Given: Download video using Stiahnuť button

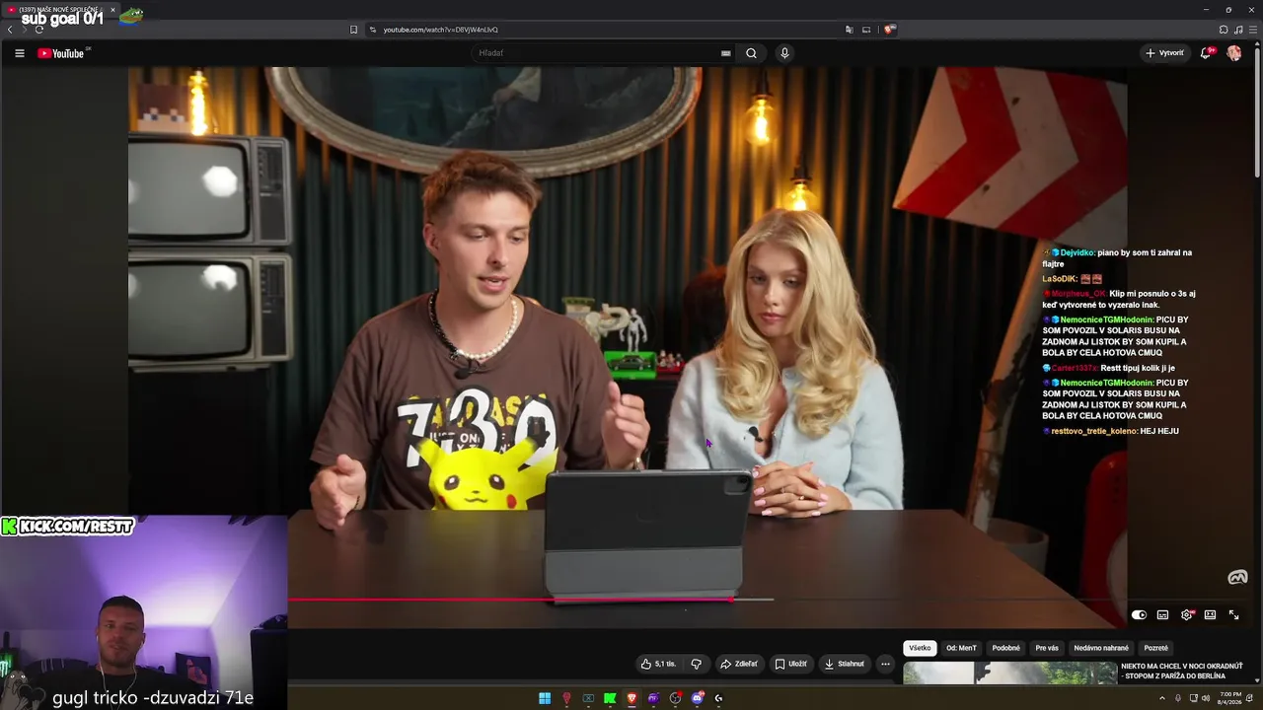Looking at the screenshot, I should [x=845, y=664].
